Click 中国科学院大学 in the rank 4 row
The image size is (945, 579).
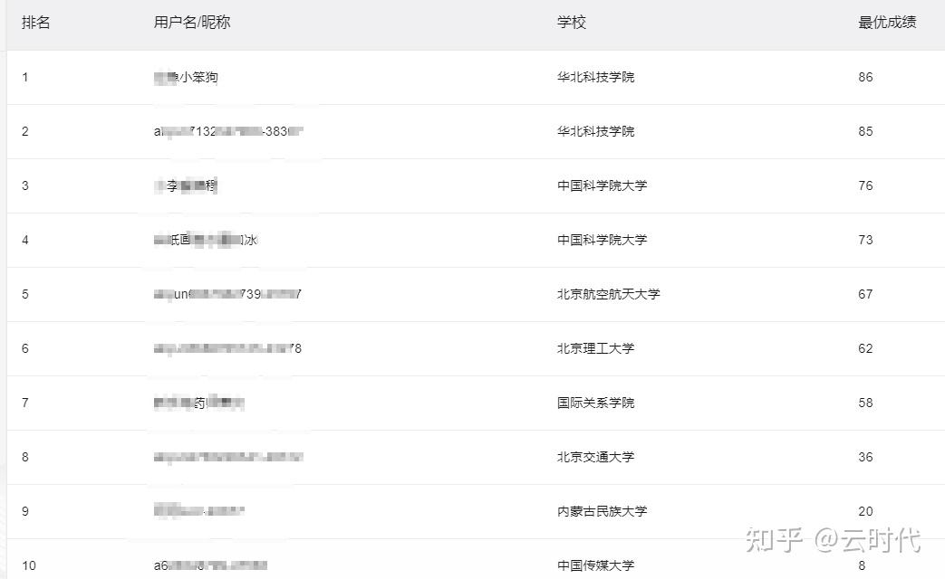click(602, 241)
